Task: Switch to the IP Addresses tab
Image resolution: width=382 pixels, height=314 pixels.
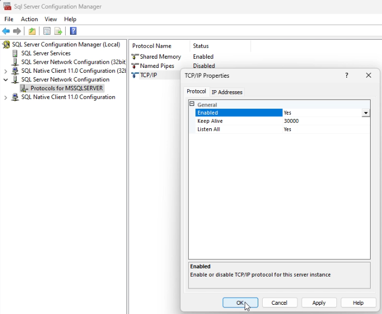Action: pos(227,92)
